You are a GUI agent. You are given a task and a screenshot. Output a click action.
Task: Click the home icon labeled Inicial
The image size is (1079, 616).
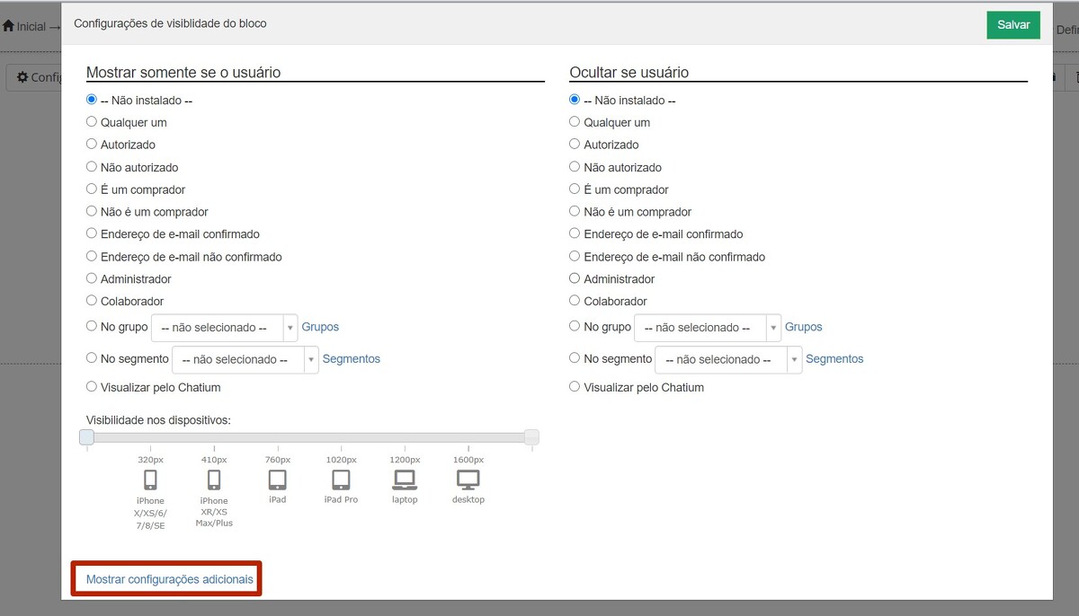(x=9, y=26)
